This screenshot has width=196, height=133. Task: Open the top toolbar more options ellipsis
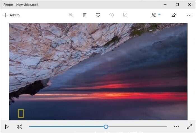[189, 15]
